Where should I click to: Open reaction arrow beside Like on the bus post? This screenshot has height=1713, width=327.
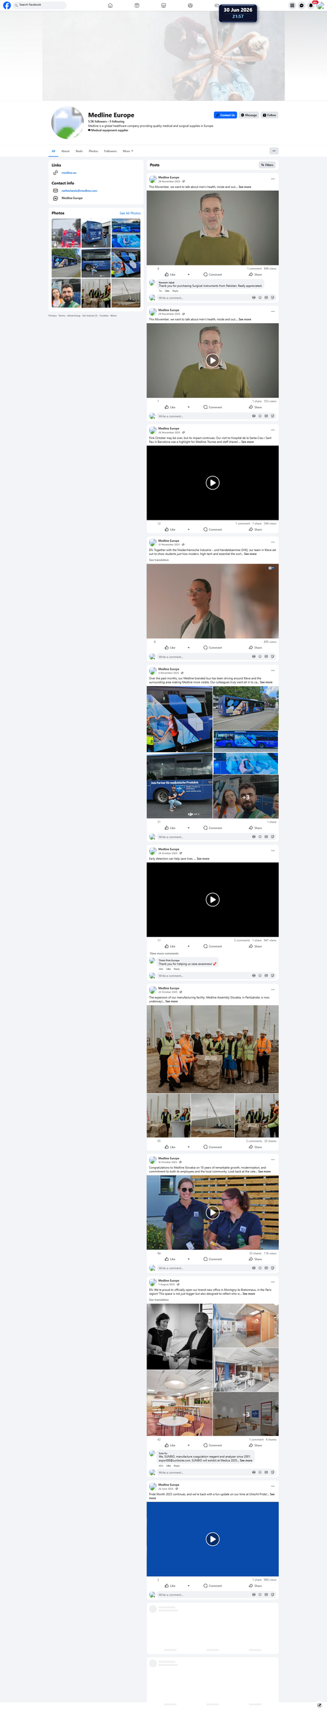[188, 828]
